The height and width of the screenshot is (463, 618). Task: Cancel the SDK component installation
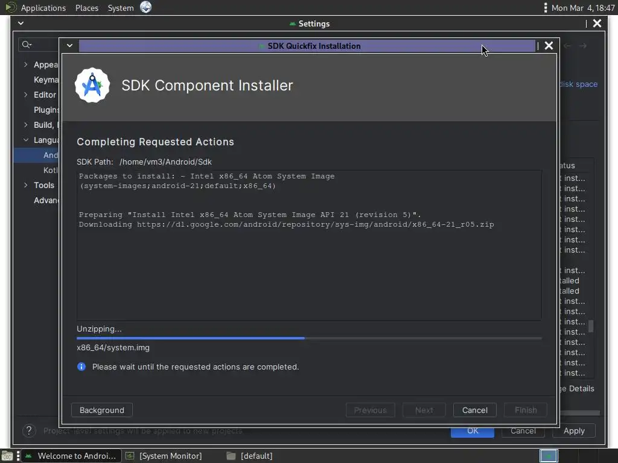click(x=474, y=410)
